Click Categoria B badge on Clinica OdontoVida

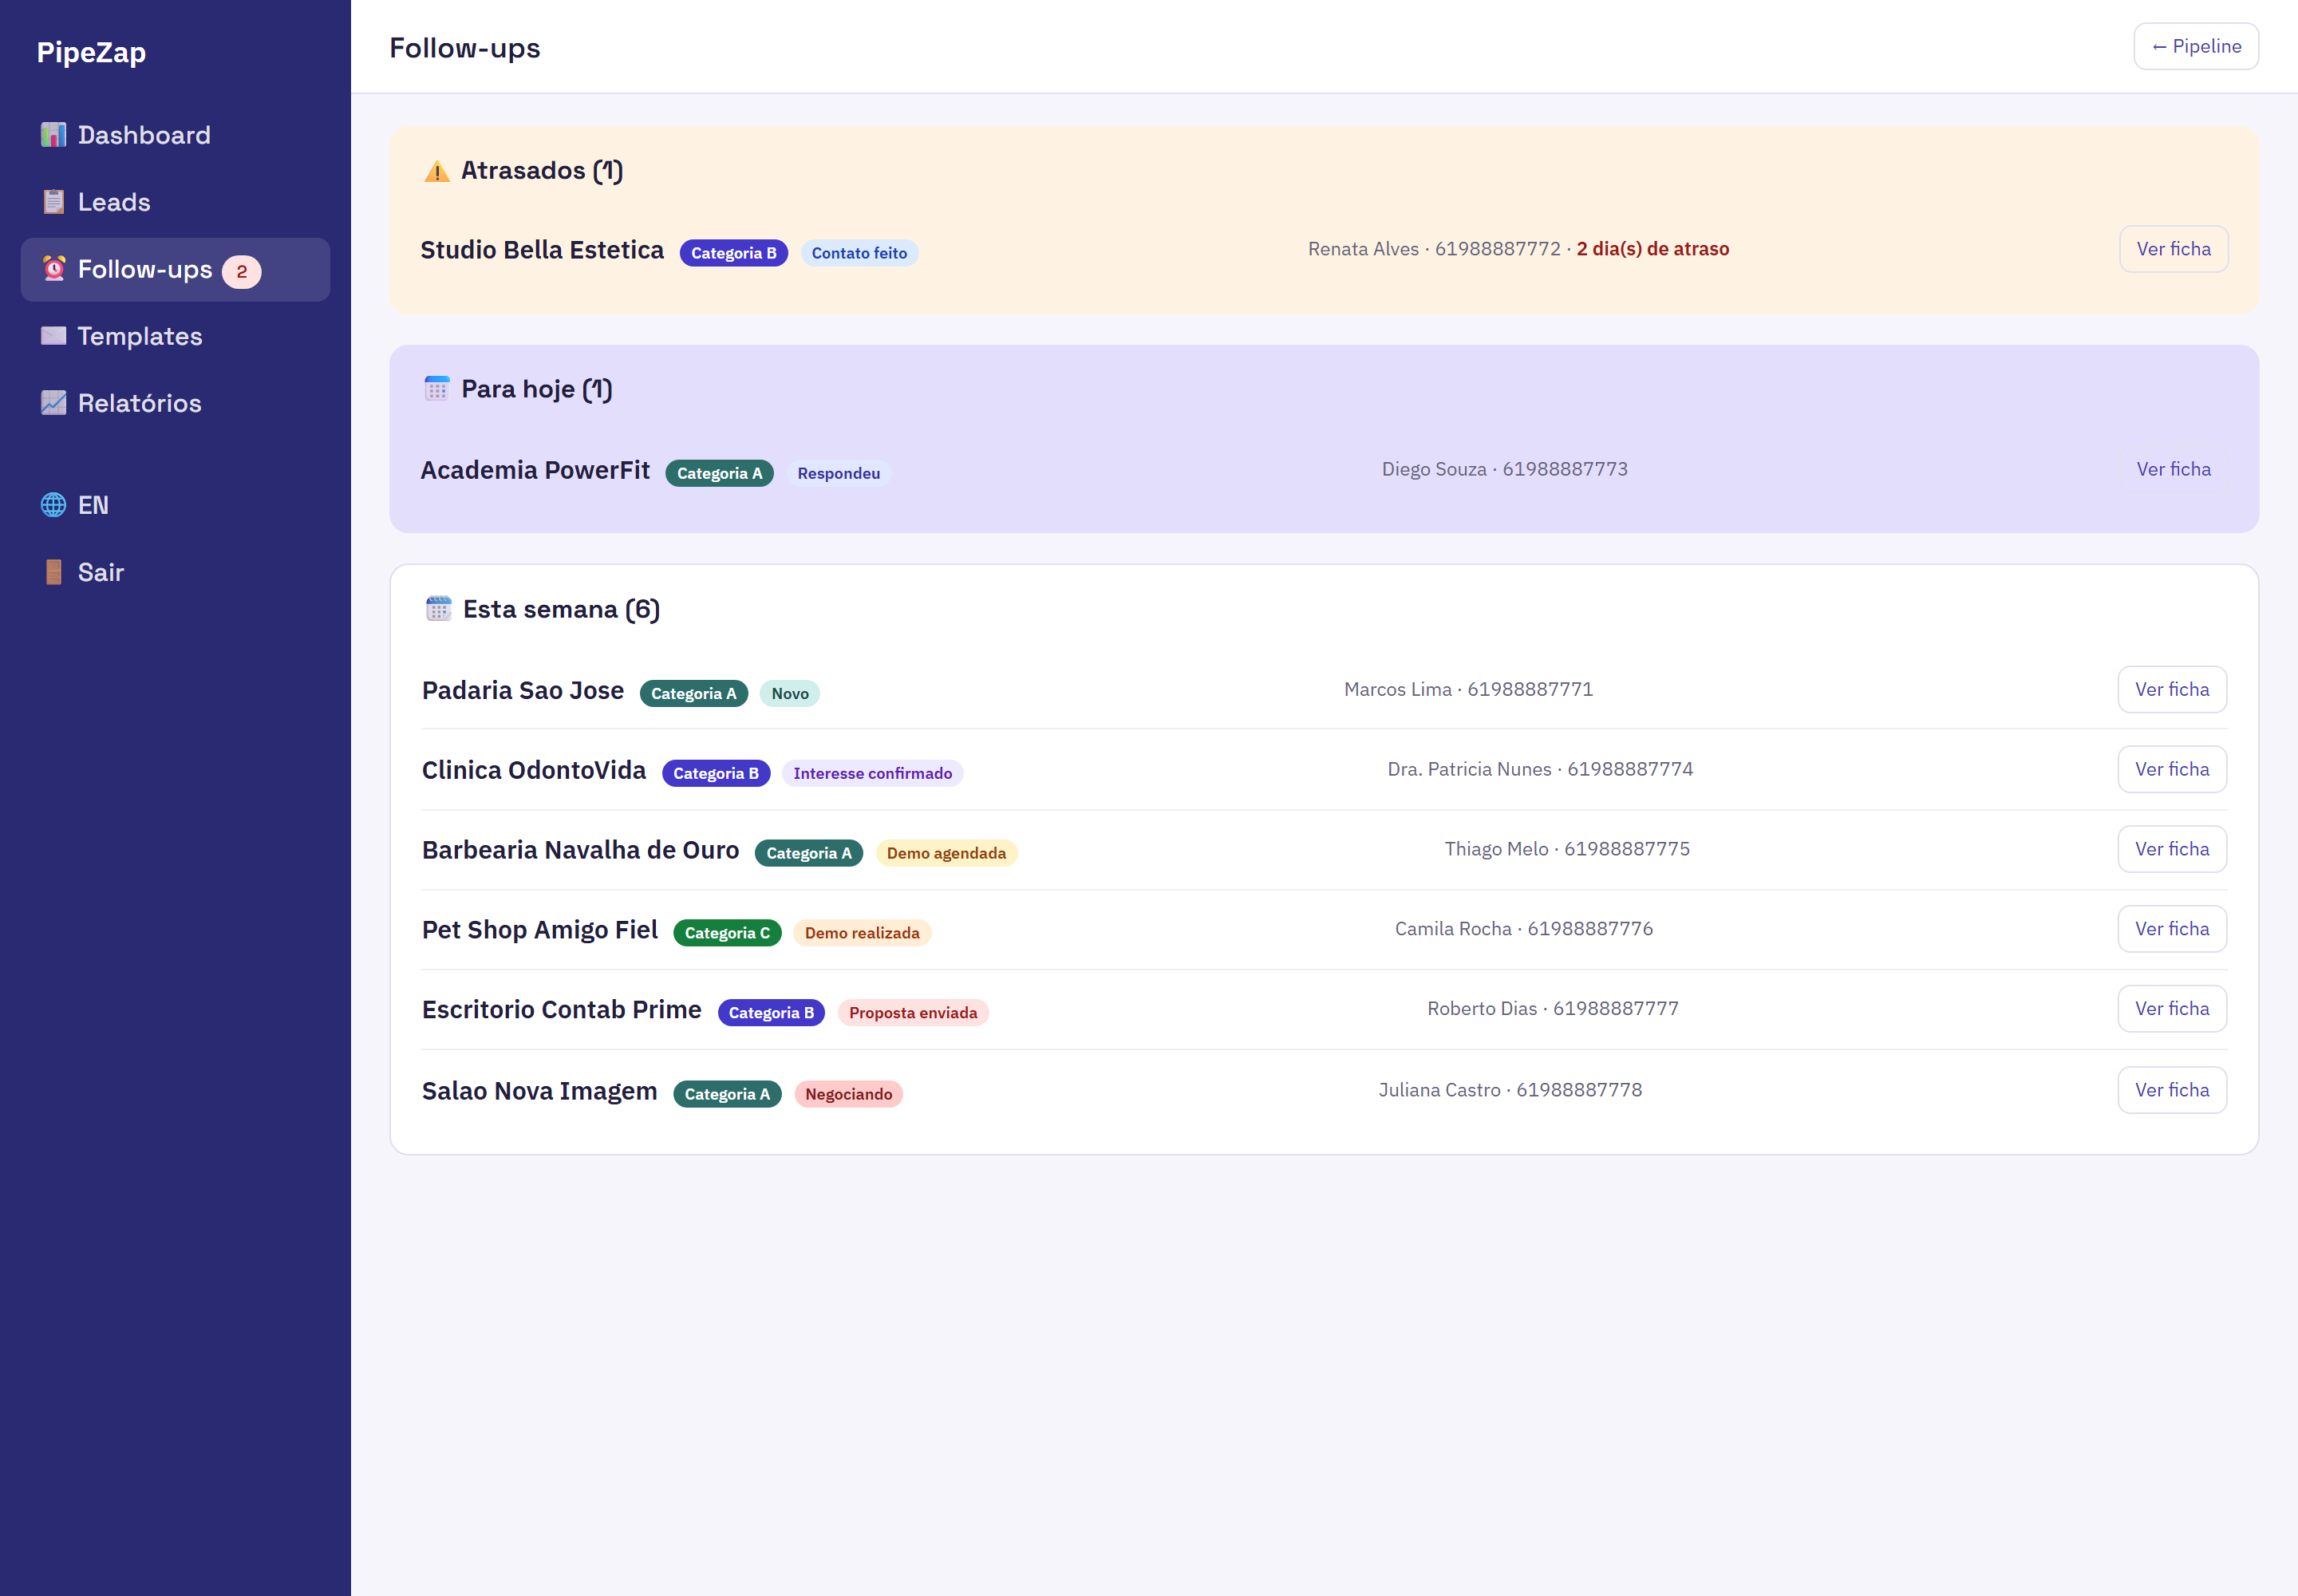[x=716, y=773]
